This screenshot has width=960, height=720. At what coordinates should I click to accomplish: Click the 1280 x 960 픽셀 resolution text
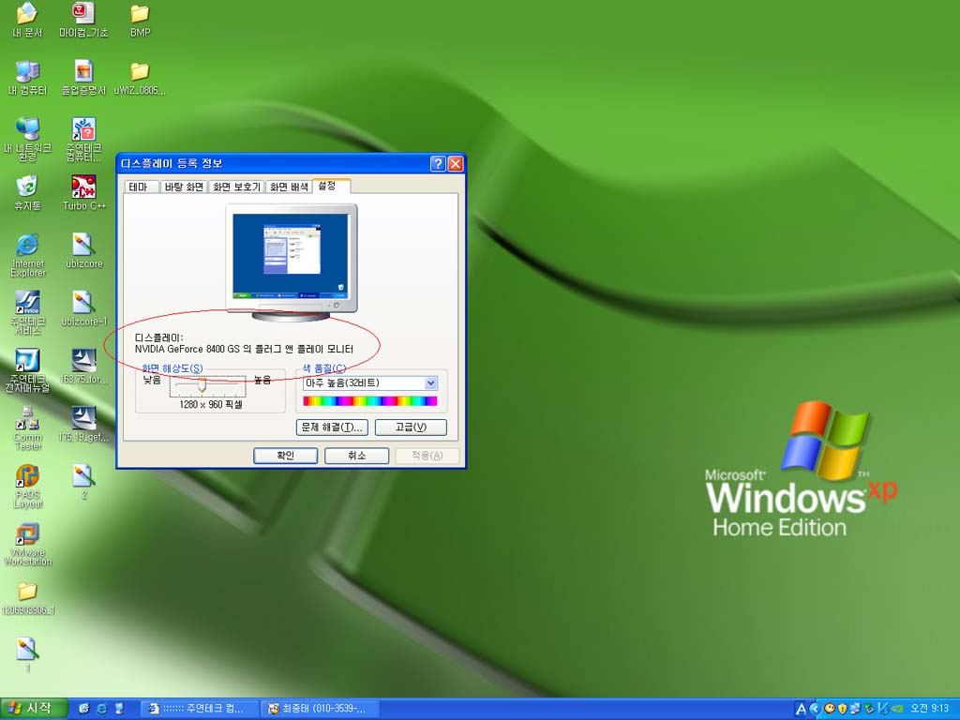[211, 405]
